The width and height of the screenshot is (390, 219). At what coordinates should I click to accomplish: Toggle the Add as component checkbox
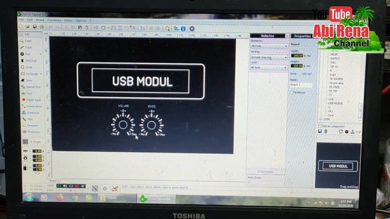[319, 127]
